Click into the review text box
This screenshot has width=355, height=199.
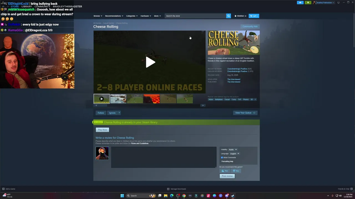pyautogui.click(x=164, y=157)
